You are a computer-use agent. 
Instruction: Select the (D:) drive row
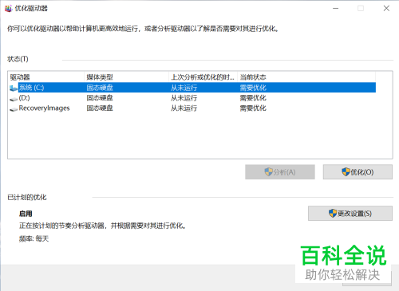coord(192,98)
